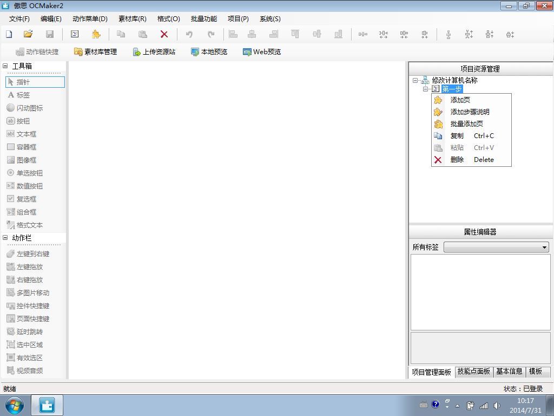Switch to the 技能点面板 tab
The image size is (554, 416).
click(x=474, y=372)
